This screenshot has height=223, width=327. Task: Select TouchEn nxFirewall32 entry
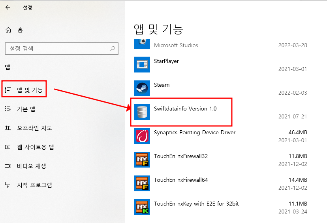click(x=181, y=156)
